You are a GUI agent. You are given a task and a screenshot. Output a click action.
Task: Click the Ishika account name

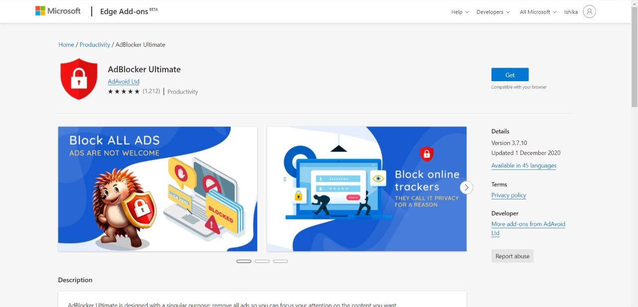coord(571,12)
